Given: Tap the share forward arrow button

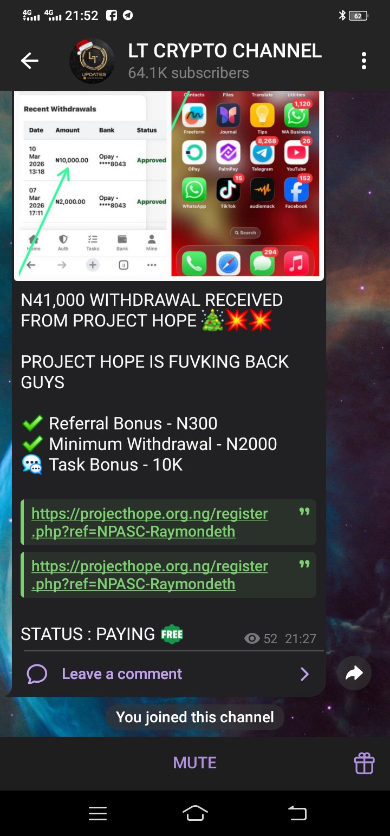Looking at the screenshot, I should 354,673.
